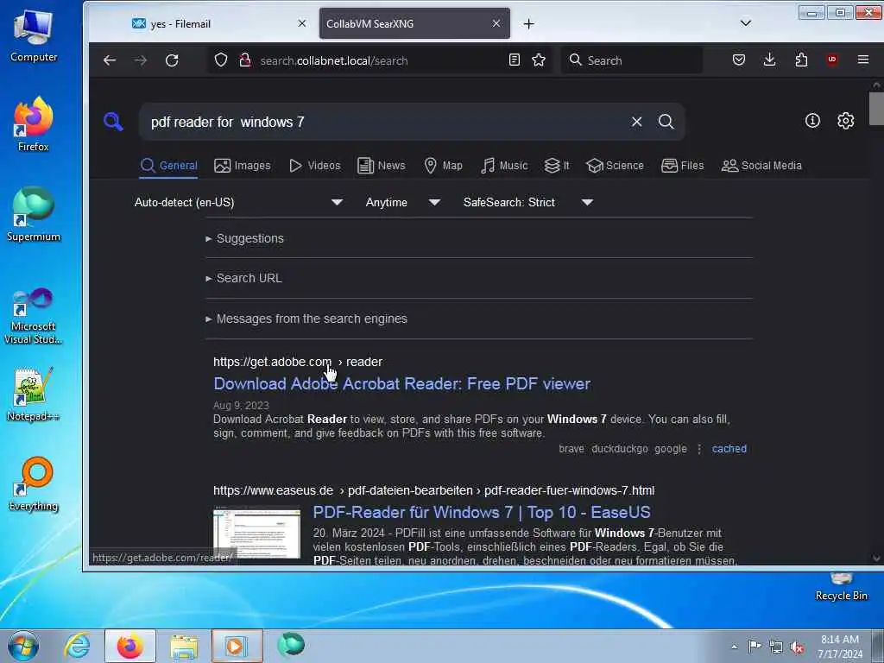Open Windows Explorer folder on taskbar
This screenshot has width=884, height=663.
(184, 646)
